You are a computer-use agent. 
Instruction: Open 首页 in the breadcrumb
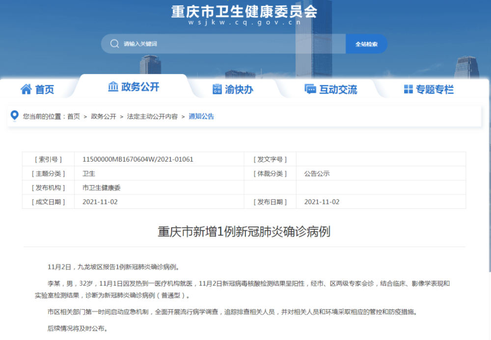74,117
